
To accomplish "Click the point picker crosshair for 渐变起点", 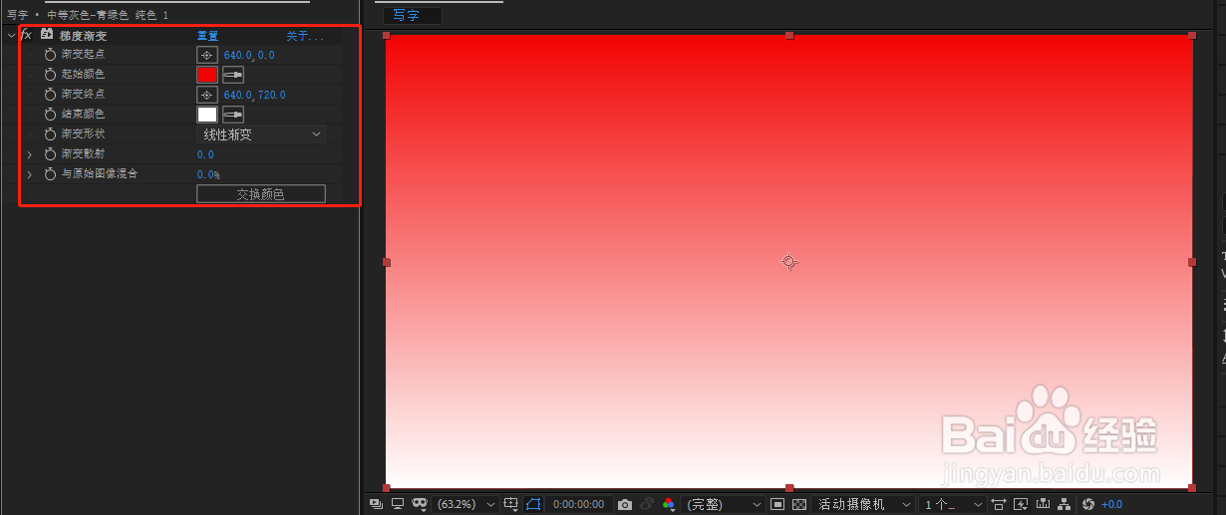I will pos(207,55).
